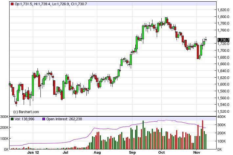This screenshot has width=233, height=155.
Task: Click the 300K right open interest label
Action: click(221, 125)
